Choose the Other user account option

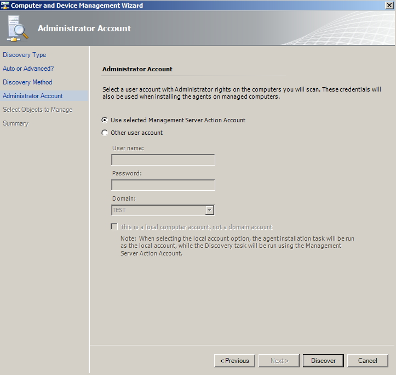click(105, 133)
